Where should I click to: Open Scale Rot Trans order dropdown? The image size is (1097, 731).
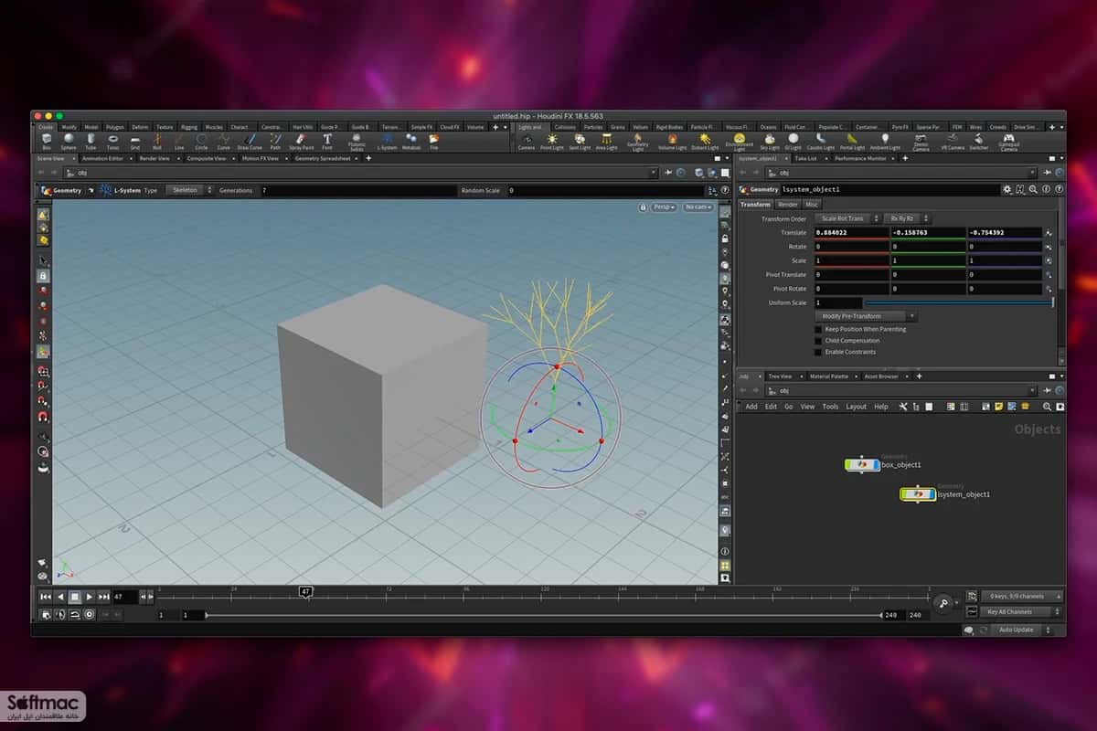(x=847, y=218)
